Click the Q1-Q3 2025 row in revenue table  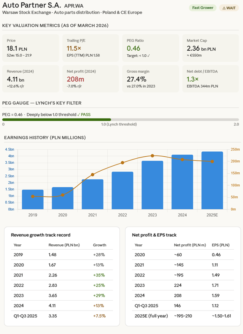tap(62, 316)
